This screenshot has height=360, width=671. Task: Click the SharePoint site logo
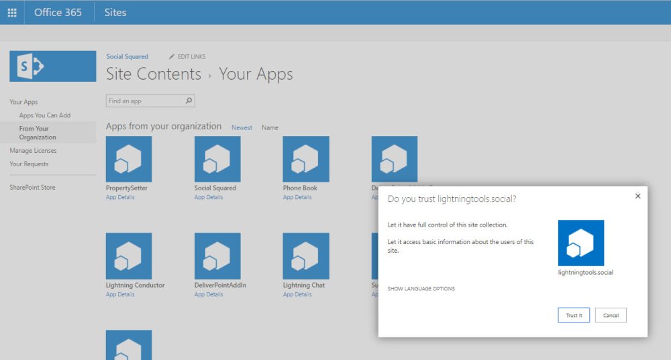pos(52,66)
